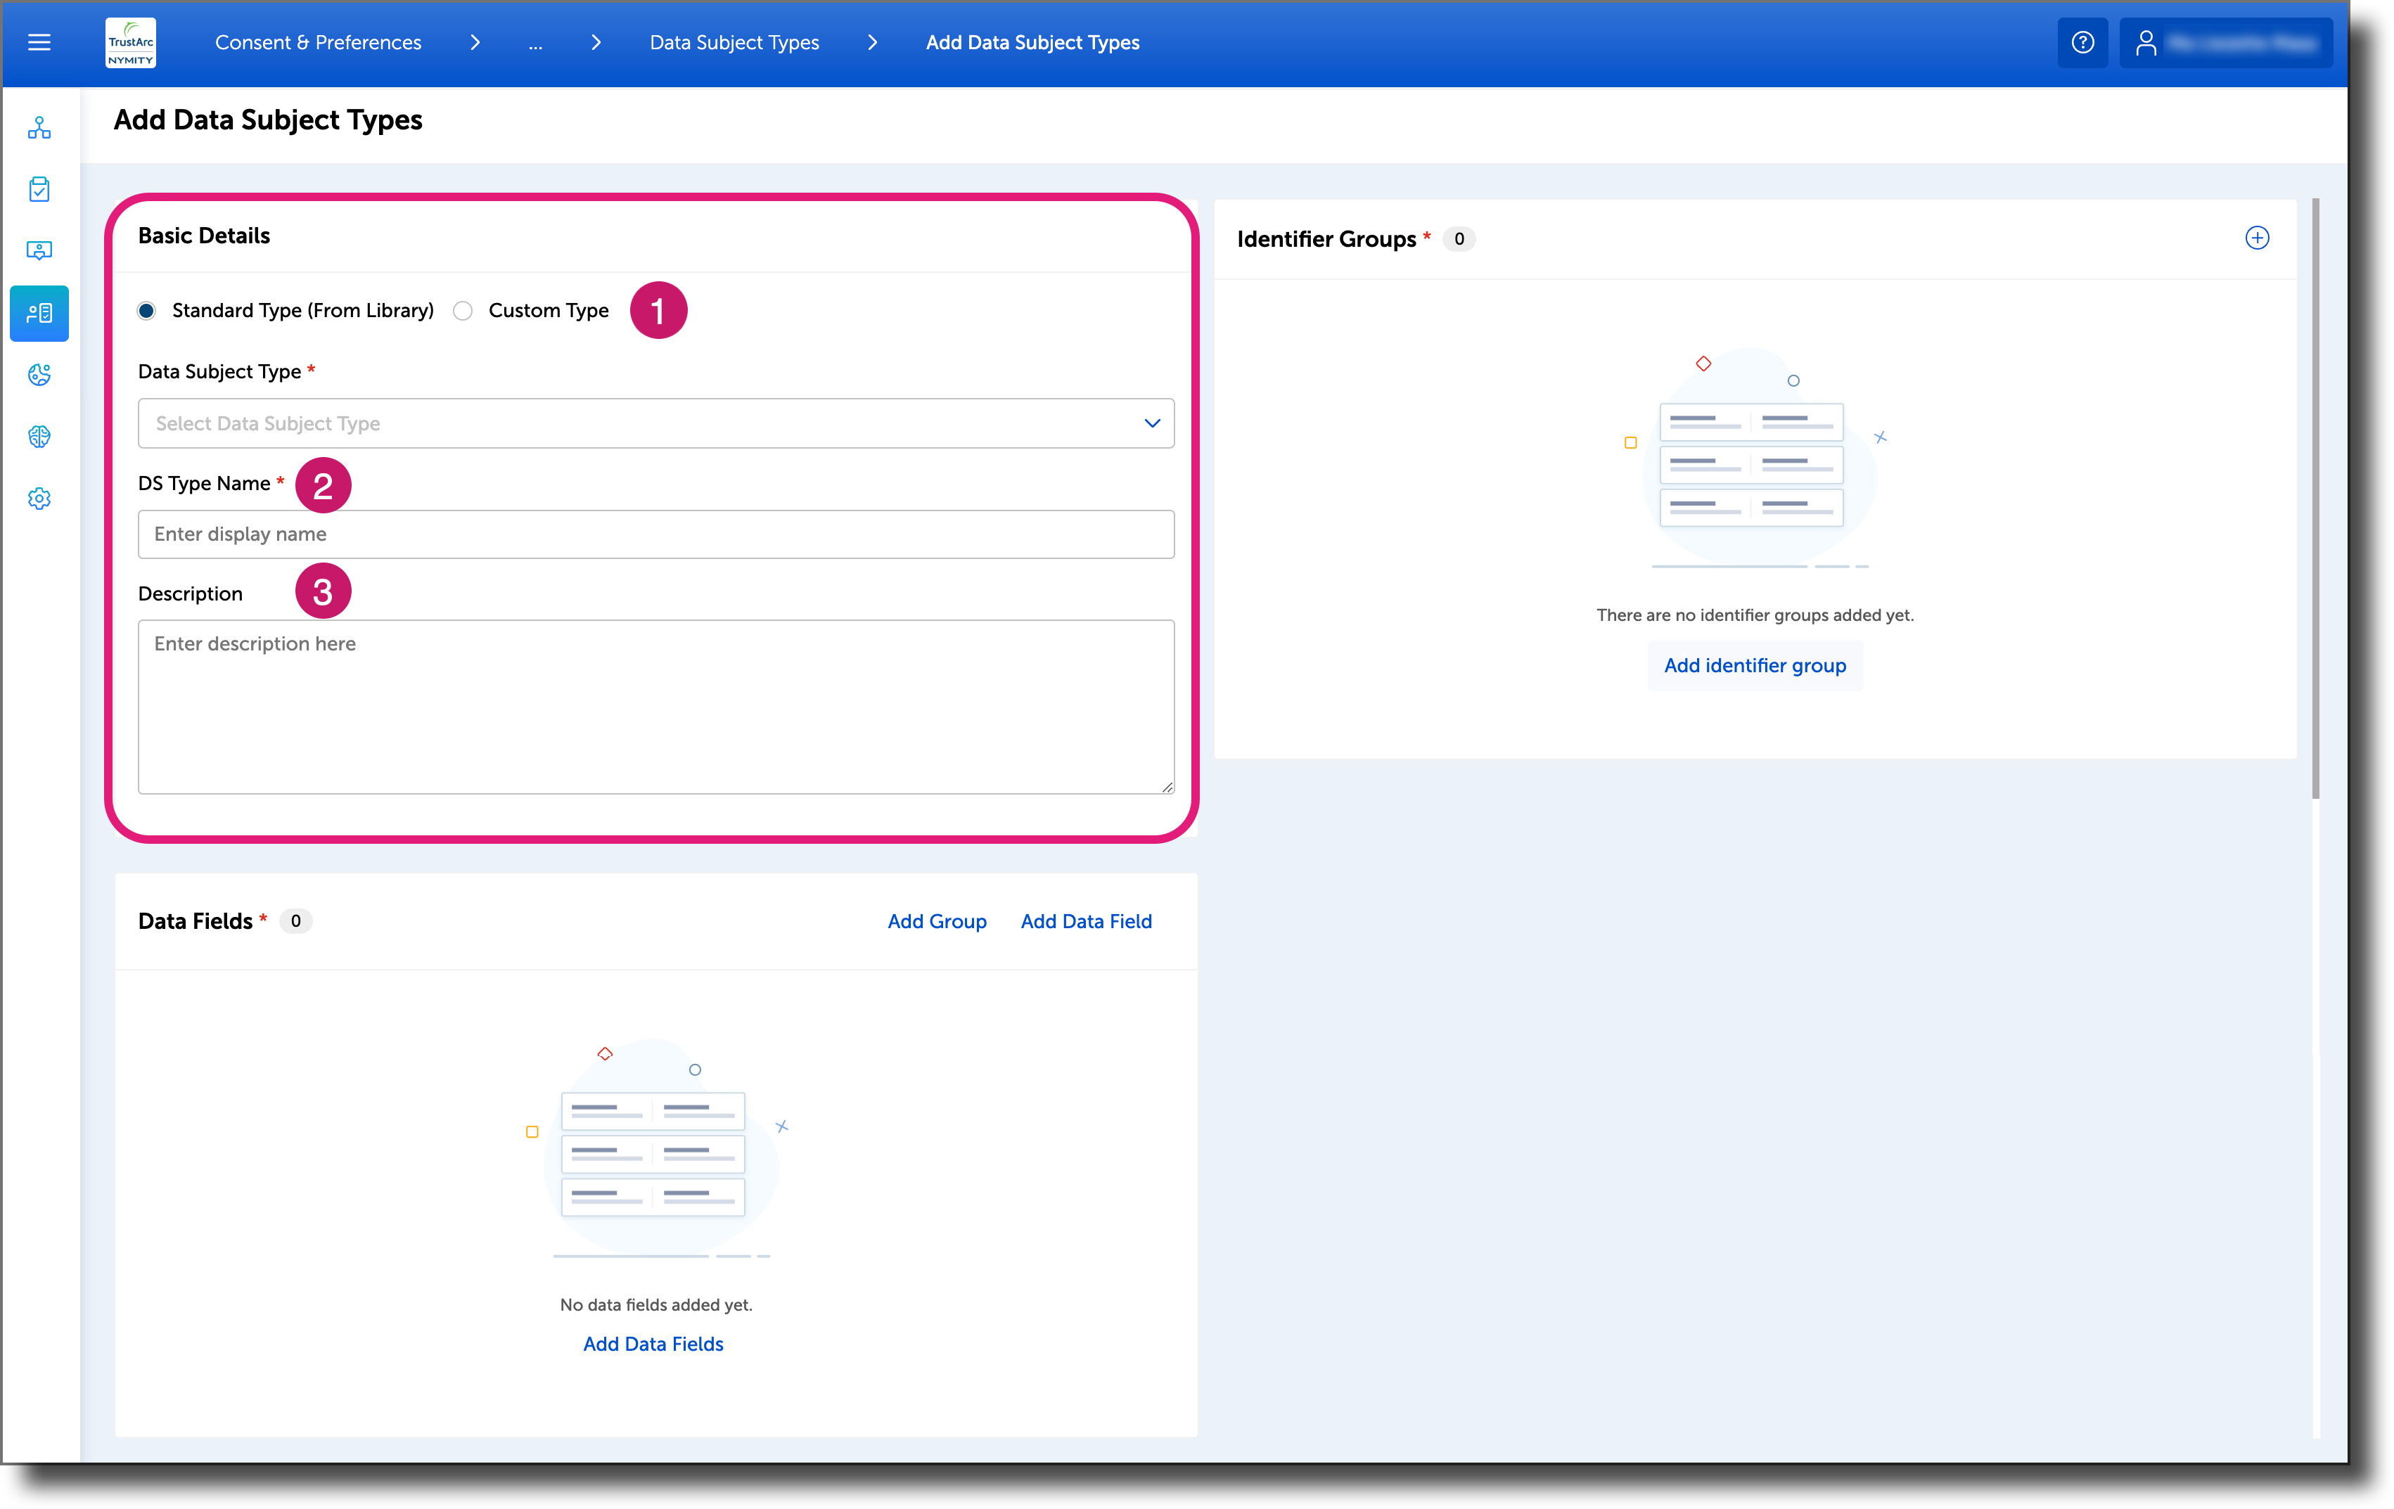Click inside the Enter display name field
Image resolution: width=2394 pixels, height=1509 pixels.
[655, 534]
